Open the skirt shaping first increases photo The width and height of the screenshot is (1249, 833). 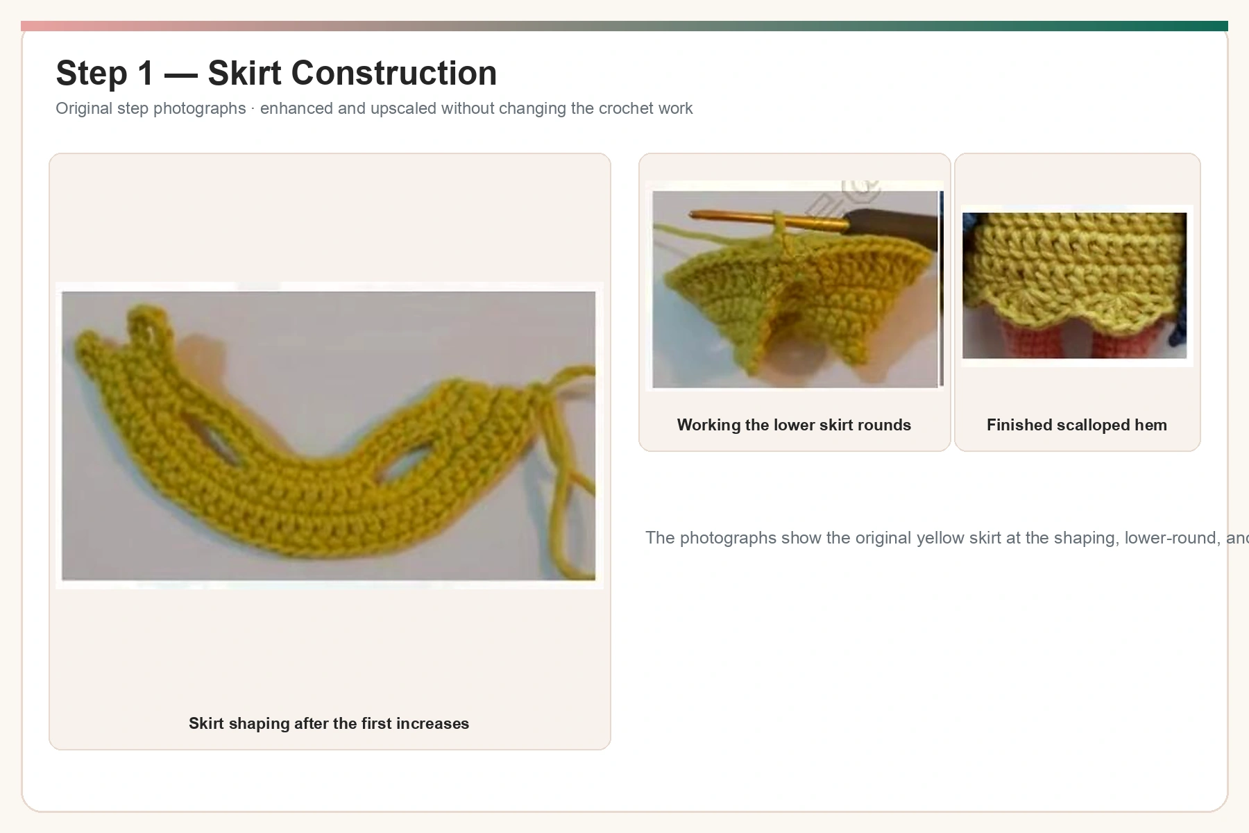coord(330,435)
